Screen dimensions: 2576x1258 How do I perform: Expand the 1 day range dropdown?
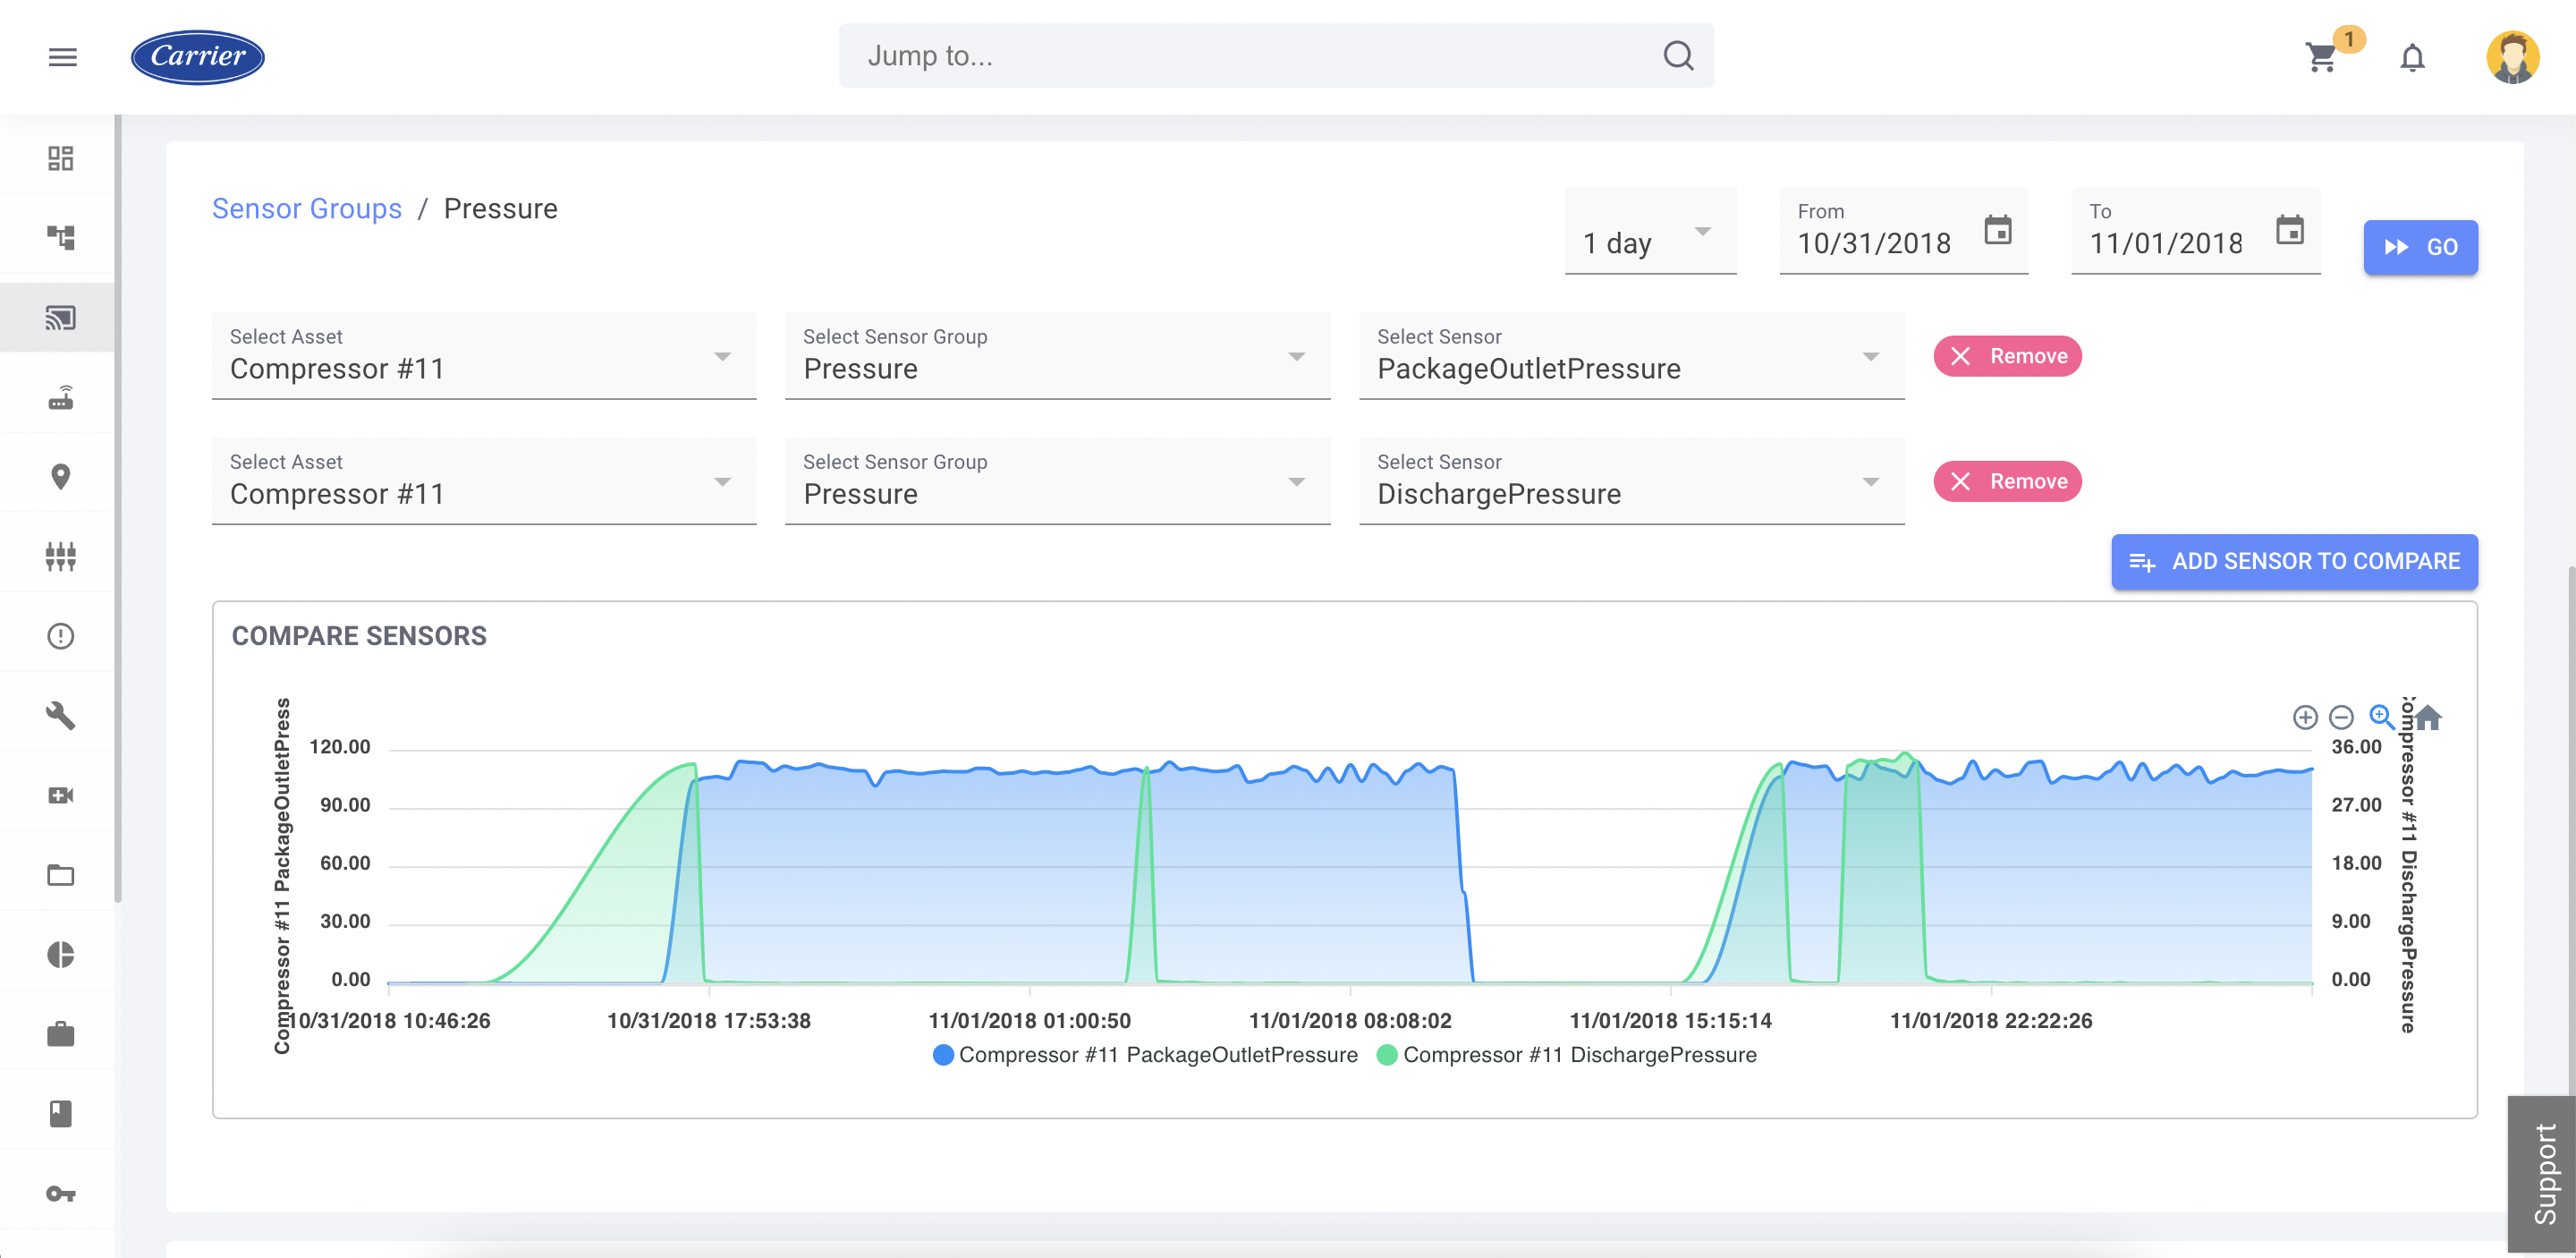[x=1650, y=231]
